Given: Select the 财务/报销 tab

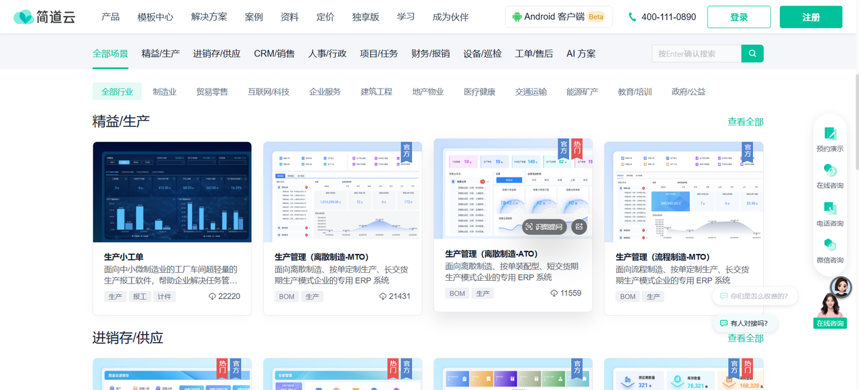Looking at the screenshot, I should pos(430,54).
